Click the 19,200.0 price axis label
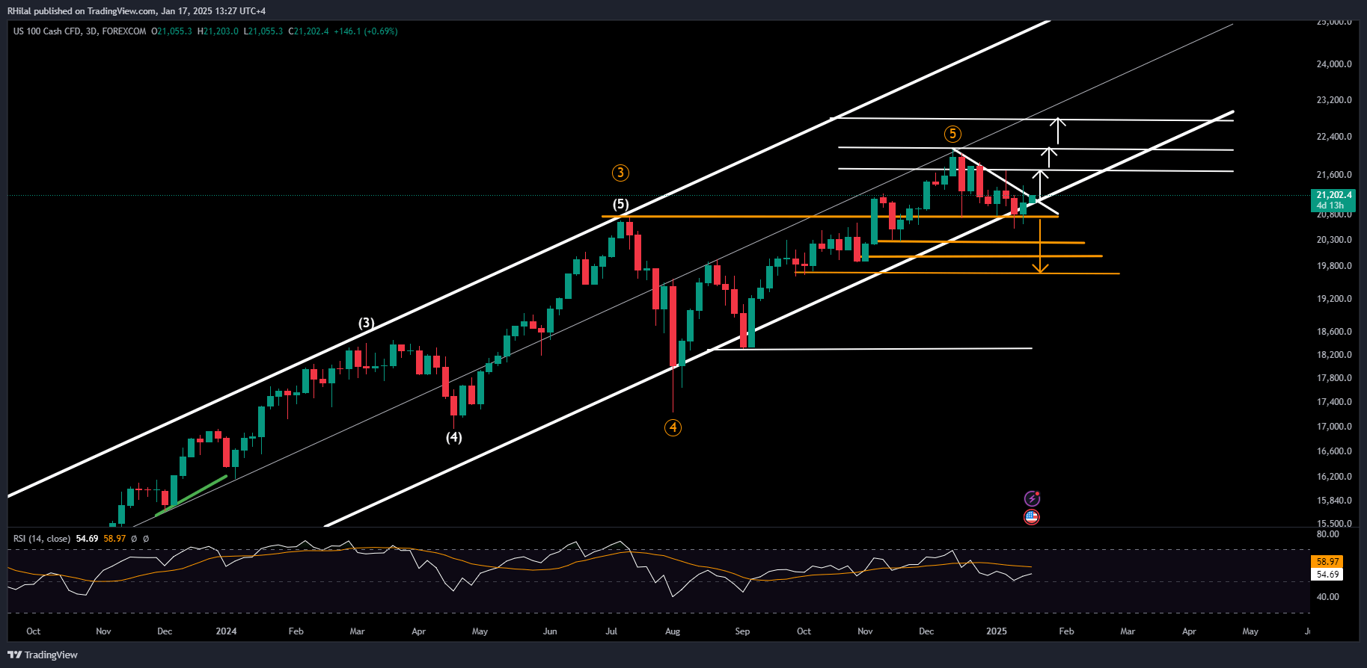 [x=1334, y=299]
